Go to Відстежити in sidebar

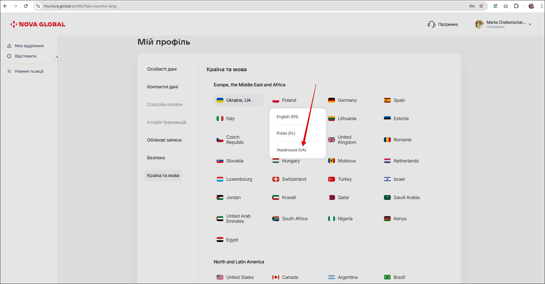(x=25, y=56)
